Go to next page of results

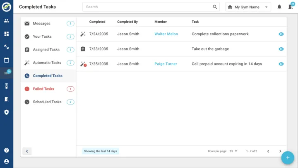(280, 151)
